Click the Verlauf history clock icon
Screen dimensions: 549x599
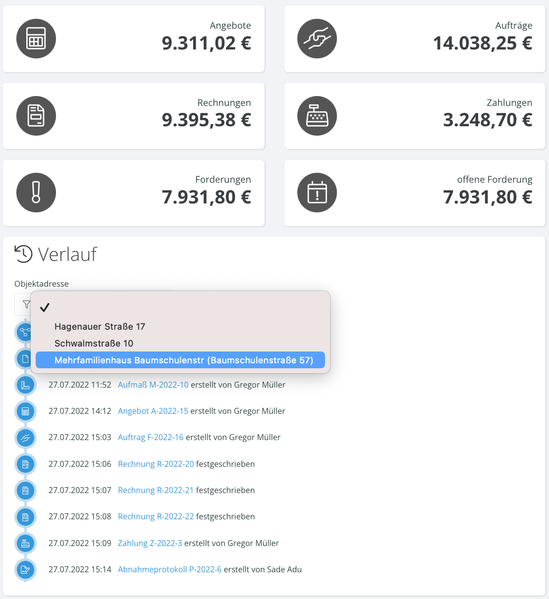pyautogui.click(x=23, y=254)
